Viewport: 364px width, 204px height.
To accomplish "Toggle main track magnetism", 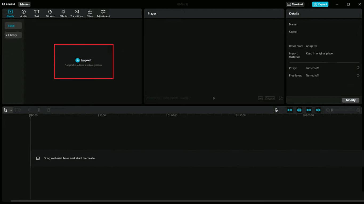I will click(x=290, y=110).
